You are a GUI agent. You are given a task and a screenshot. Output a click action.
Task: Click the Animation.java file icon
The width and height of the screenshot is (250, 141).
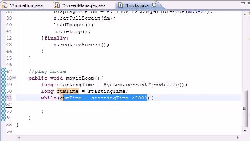tap(4, 5)
